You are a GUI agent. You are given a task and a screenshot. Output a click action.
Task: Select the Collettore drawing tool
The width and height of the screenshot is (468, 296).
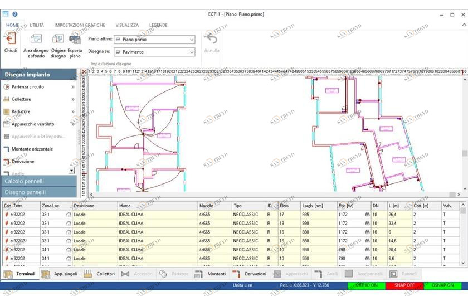tap(21, 99)
